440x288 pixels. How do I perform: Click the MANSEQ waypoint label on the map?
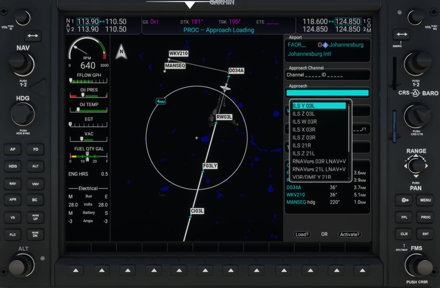[175, 65]
